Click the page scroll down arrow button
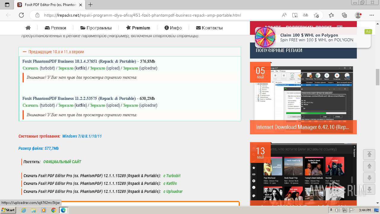 pyautogui.click(x=369, y=178)
